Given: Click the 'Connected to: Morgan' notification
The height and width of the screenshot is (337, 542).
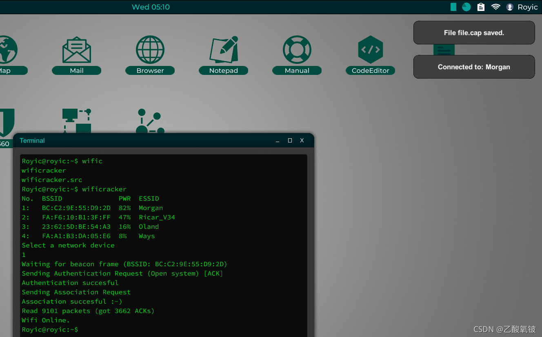Looking at the screenshot, I should click(x=474, y=67).
